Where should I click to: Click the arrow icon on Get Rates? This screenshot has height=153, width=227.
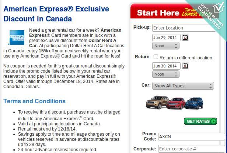(213, 121)
